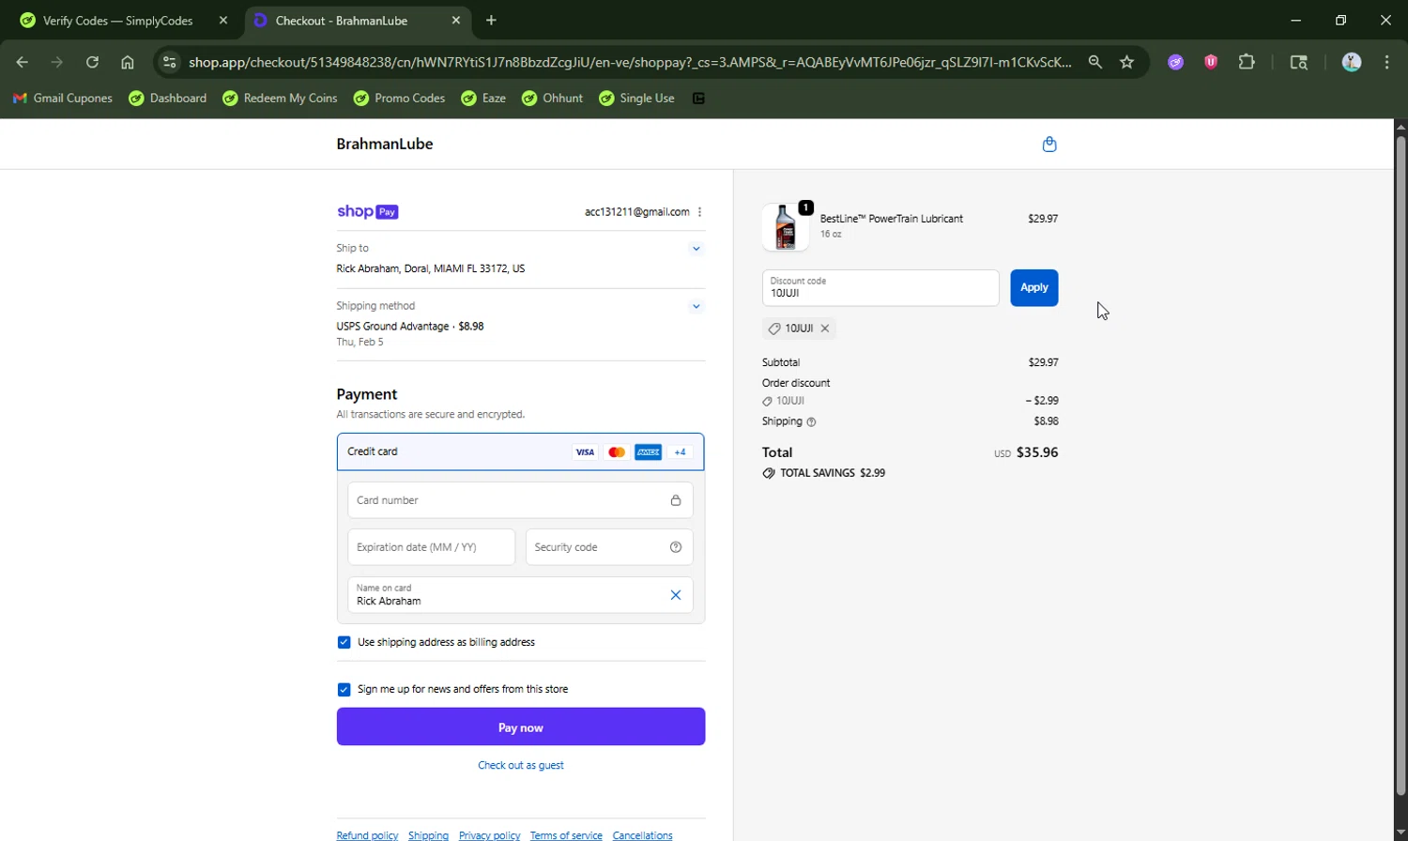Go to the browser home page
The height and width of the screenshot is (841, 1408).
click(x=128, y=62)
